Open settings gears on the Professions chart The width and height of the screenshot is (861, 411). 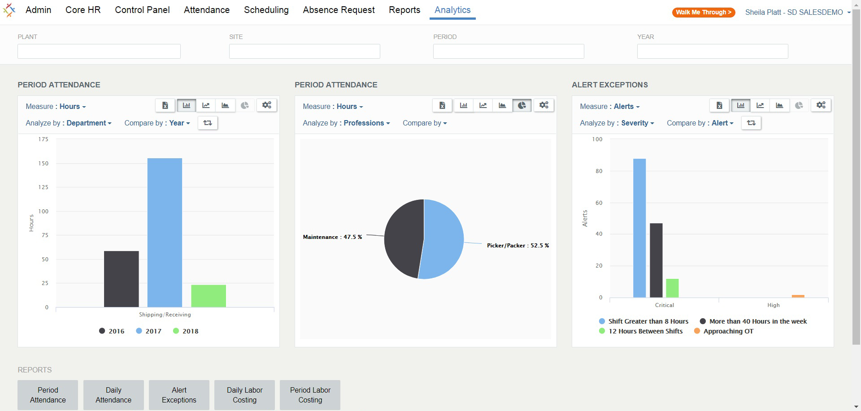(x=544, y=105)
